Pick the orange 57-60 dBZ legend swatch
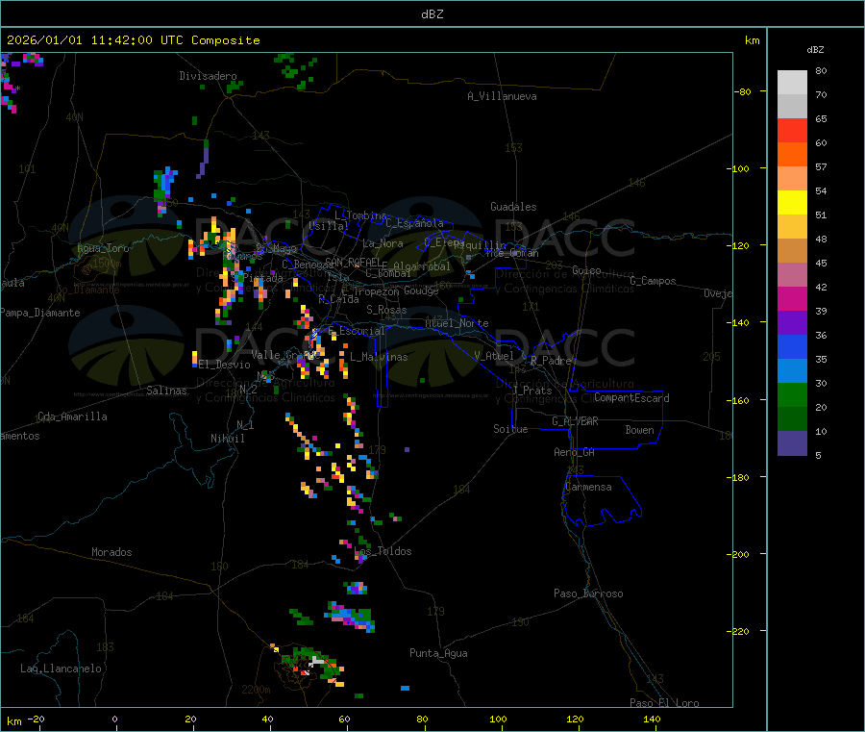The width and height of the screenshot is (865, 732). point(792,155)
